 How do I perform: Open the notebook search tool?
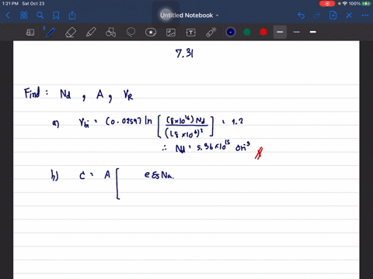[x=40, y=15]
